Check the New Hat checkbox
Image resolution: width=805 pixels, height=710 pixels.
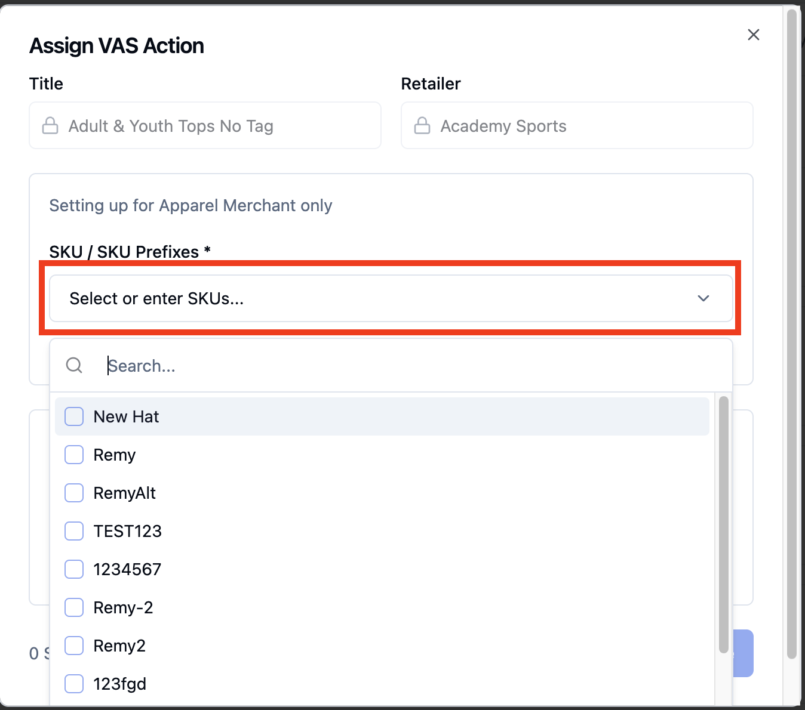[74, 416]
